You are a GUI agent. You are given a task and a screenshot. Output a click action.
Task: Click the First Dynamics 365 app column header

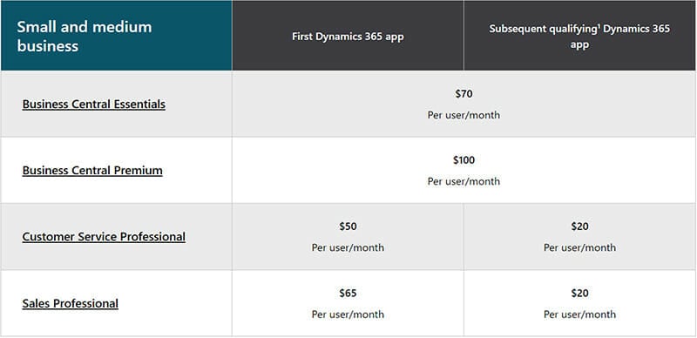(x=348, y=37)
